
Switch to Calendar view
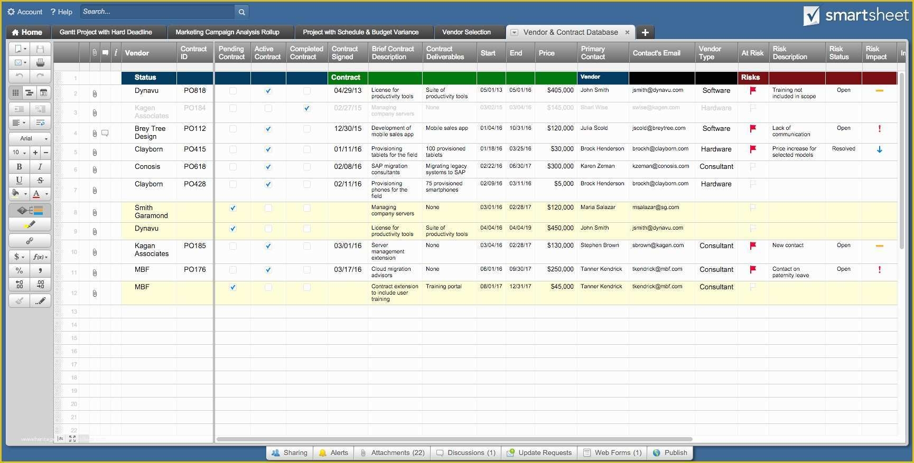point(43,93)
